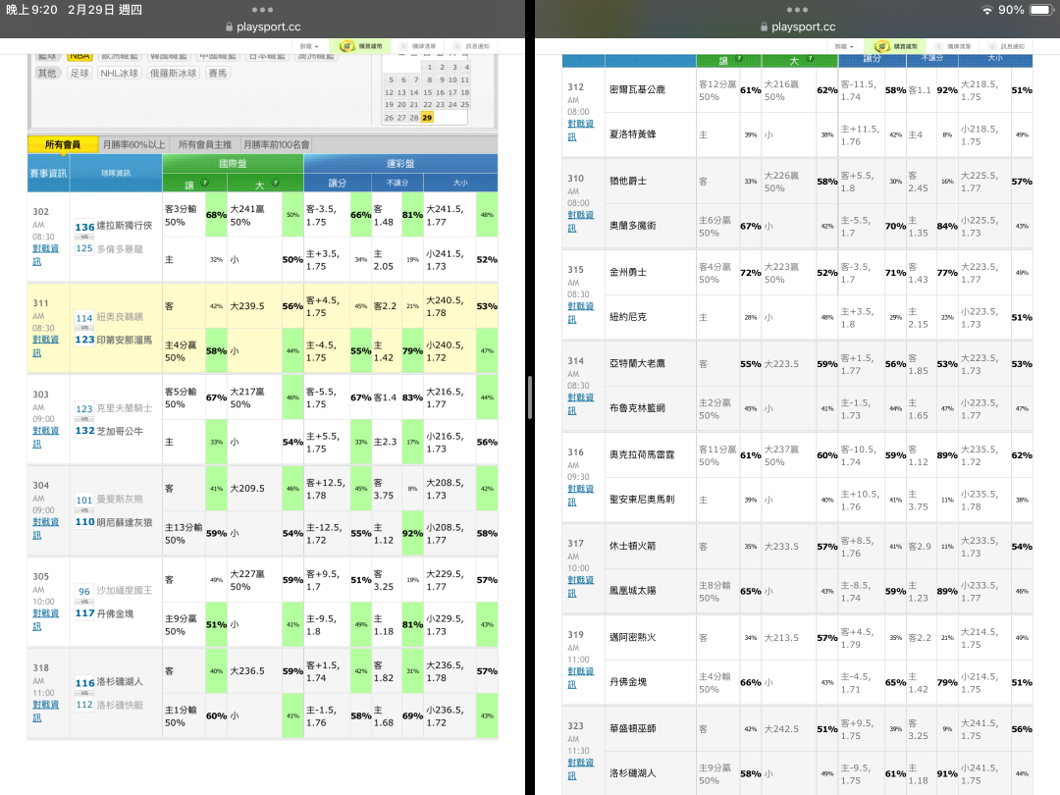Open 對戰資訊 link for game 316
The width and height of the screenshot is (1060, 795).
[580, 496]
